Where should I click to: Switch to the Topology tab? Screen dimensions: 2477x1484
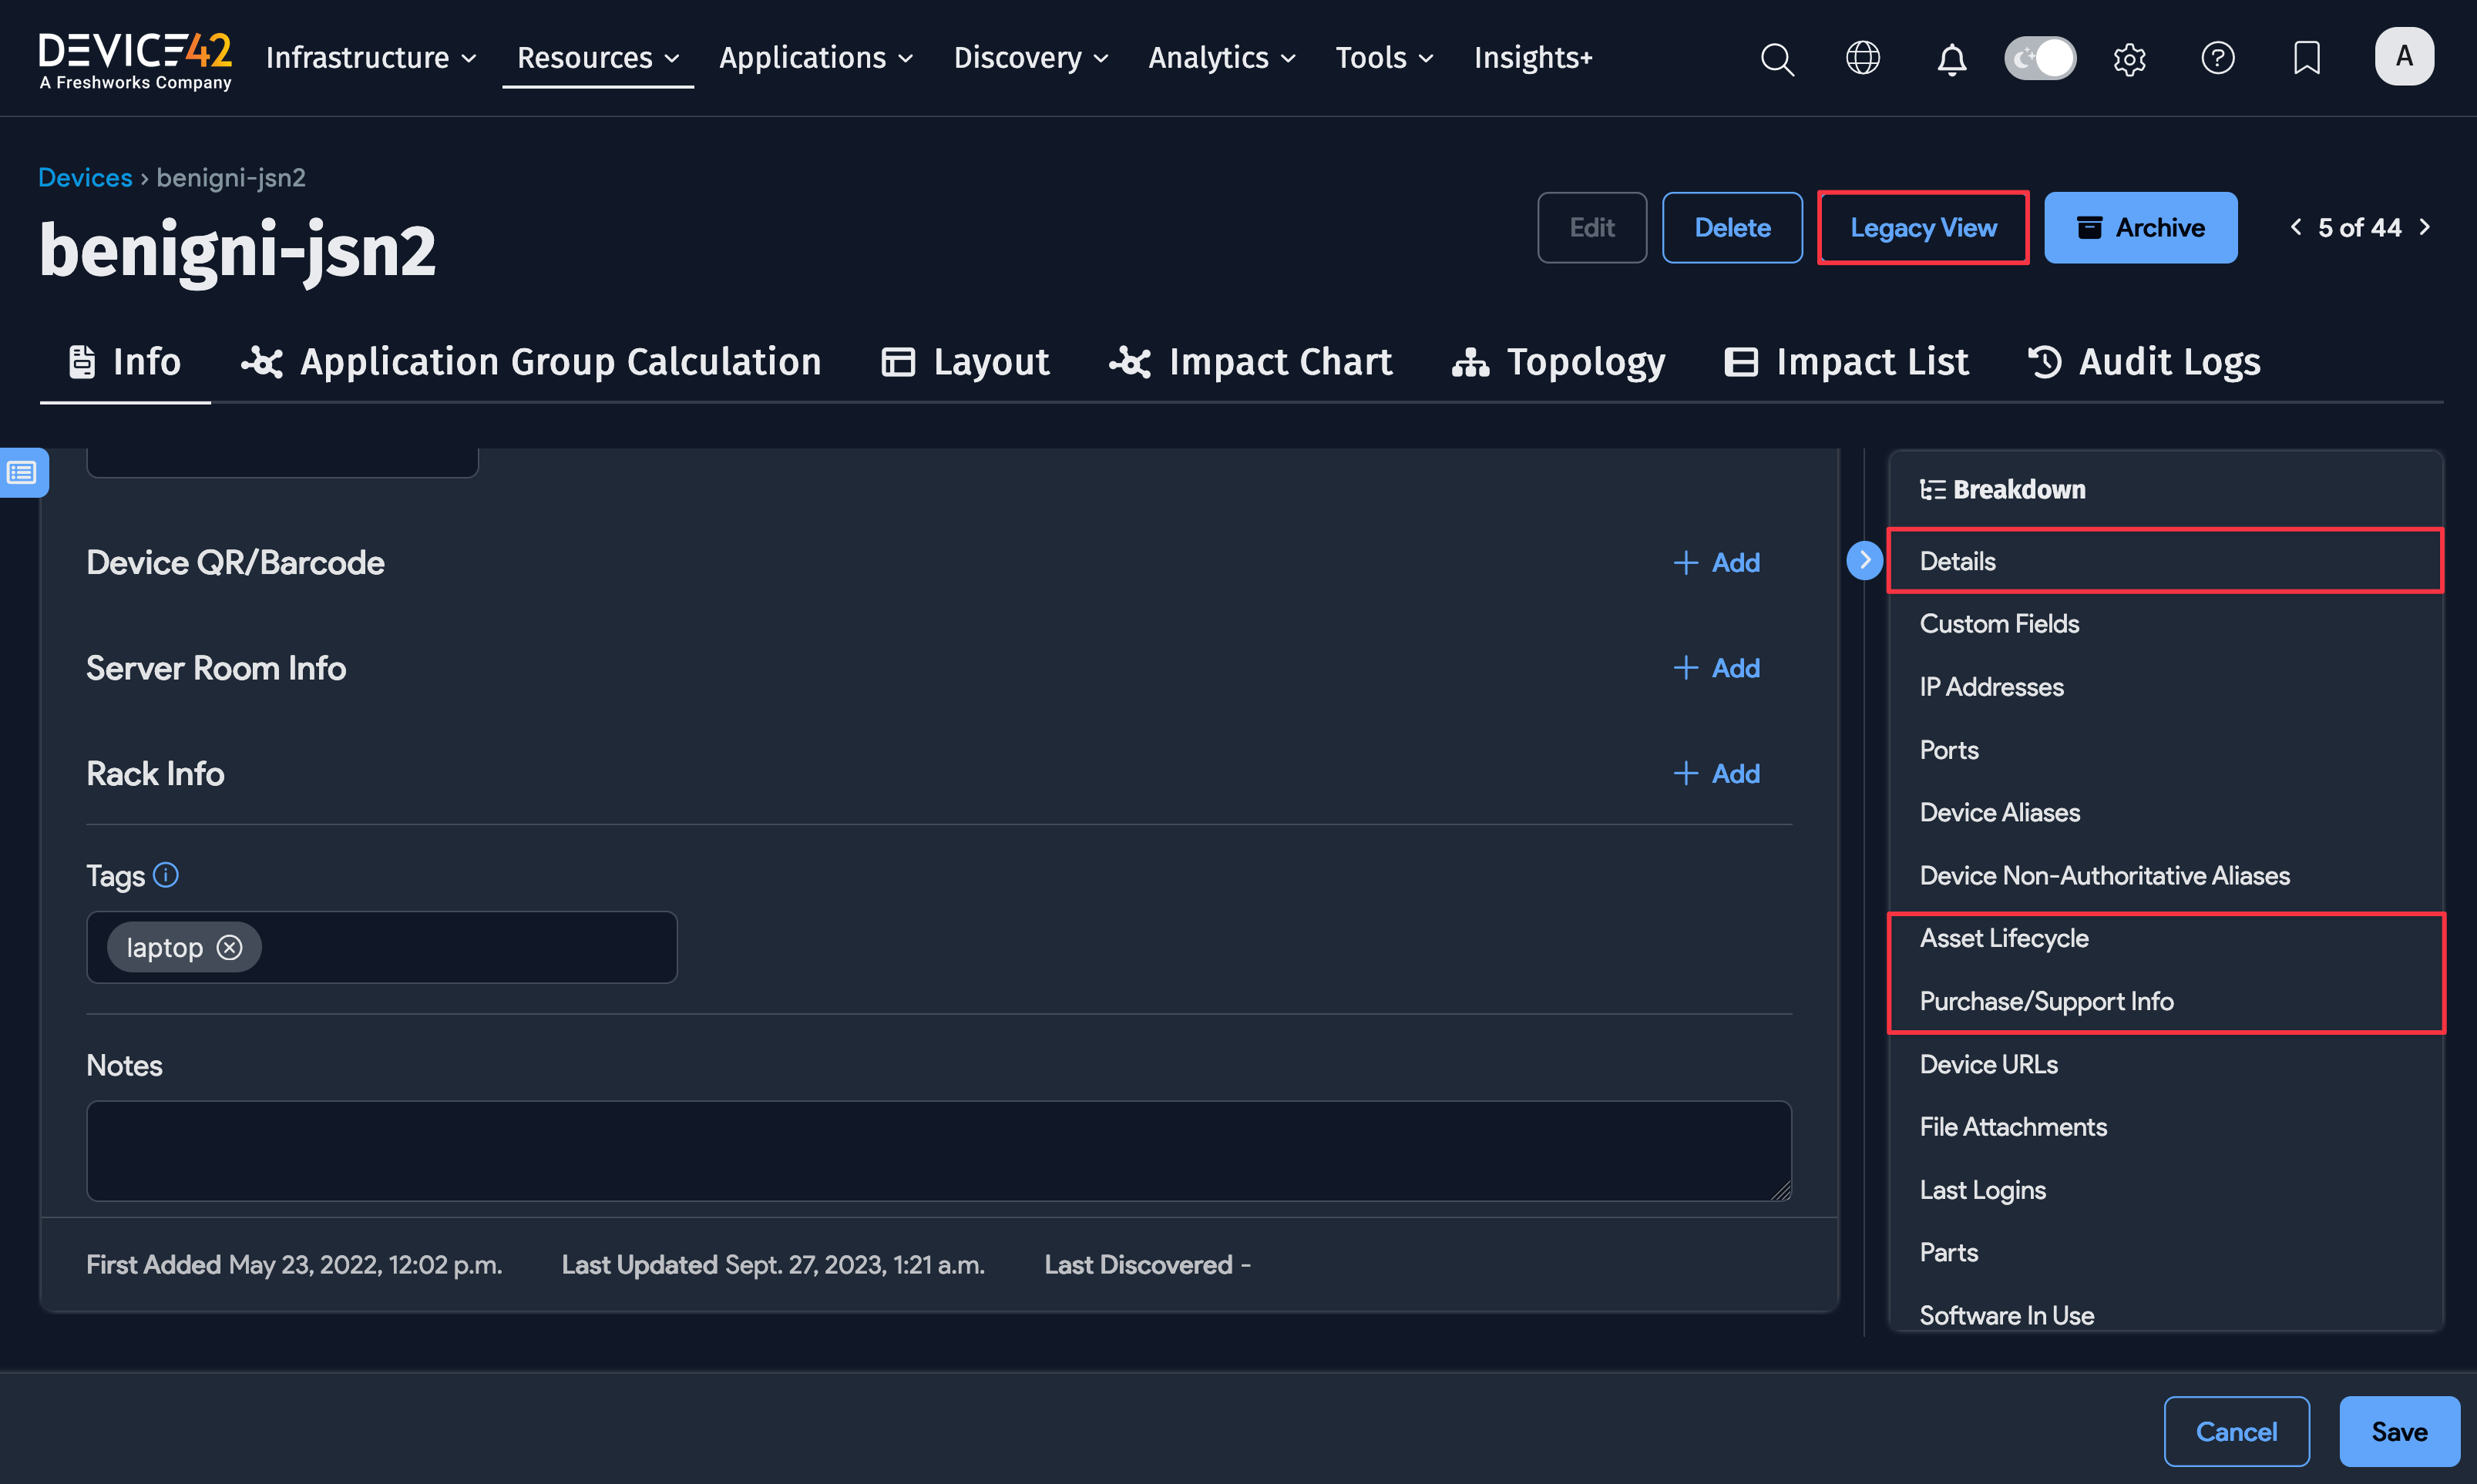(1558, 362)
